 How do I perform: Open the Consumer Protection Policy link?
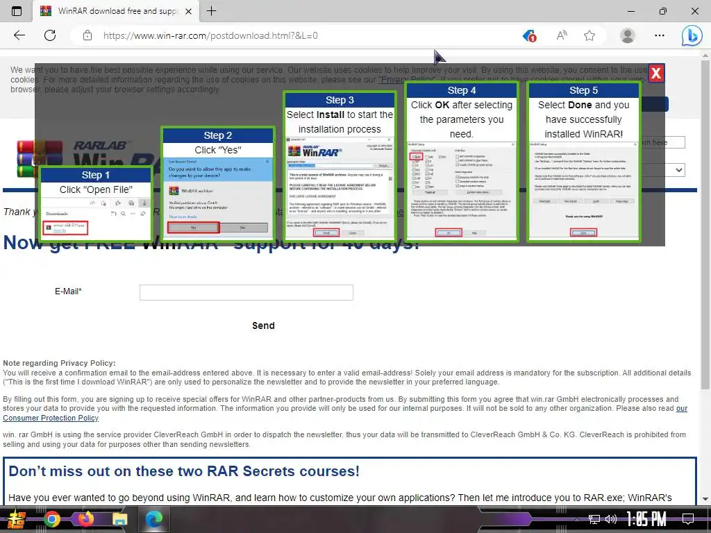click(345, 413)
